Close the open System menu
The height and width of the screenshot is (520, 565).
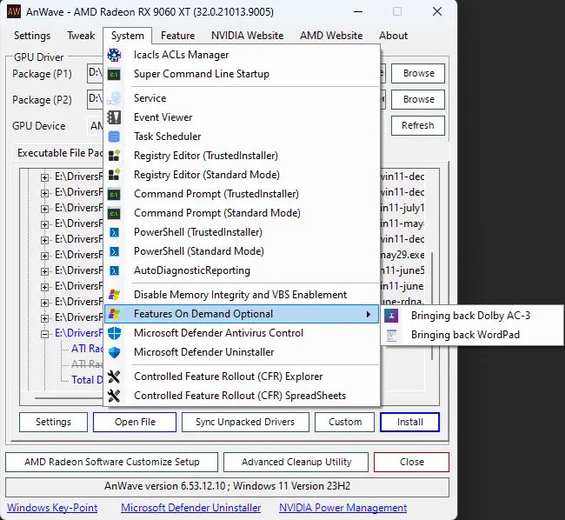click(127, 36)
